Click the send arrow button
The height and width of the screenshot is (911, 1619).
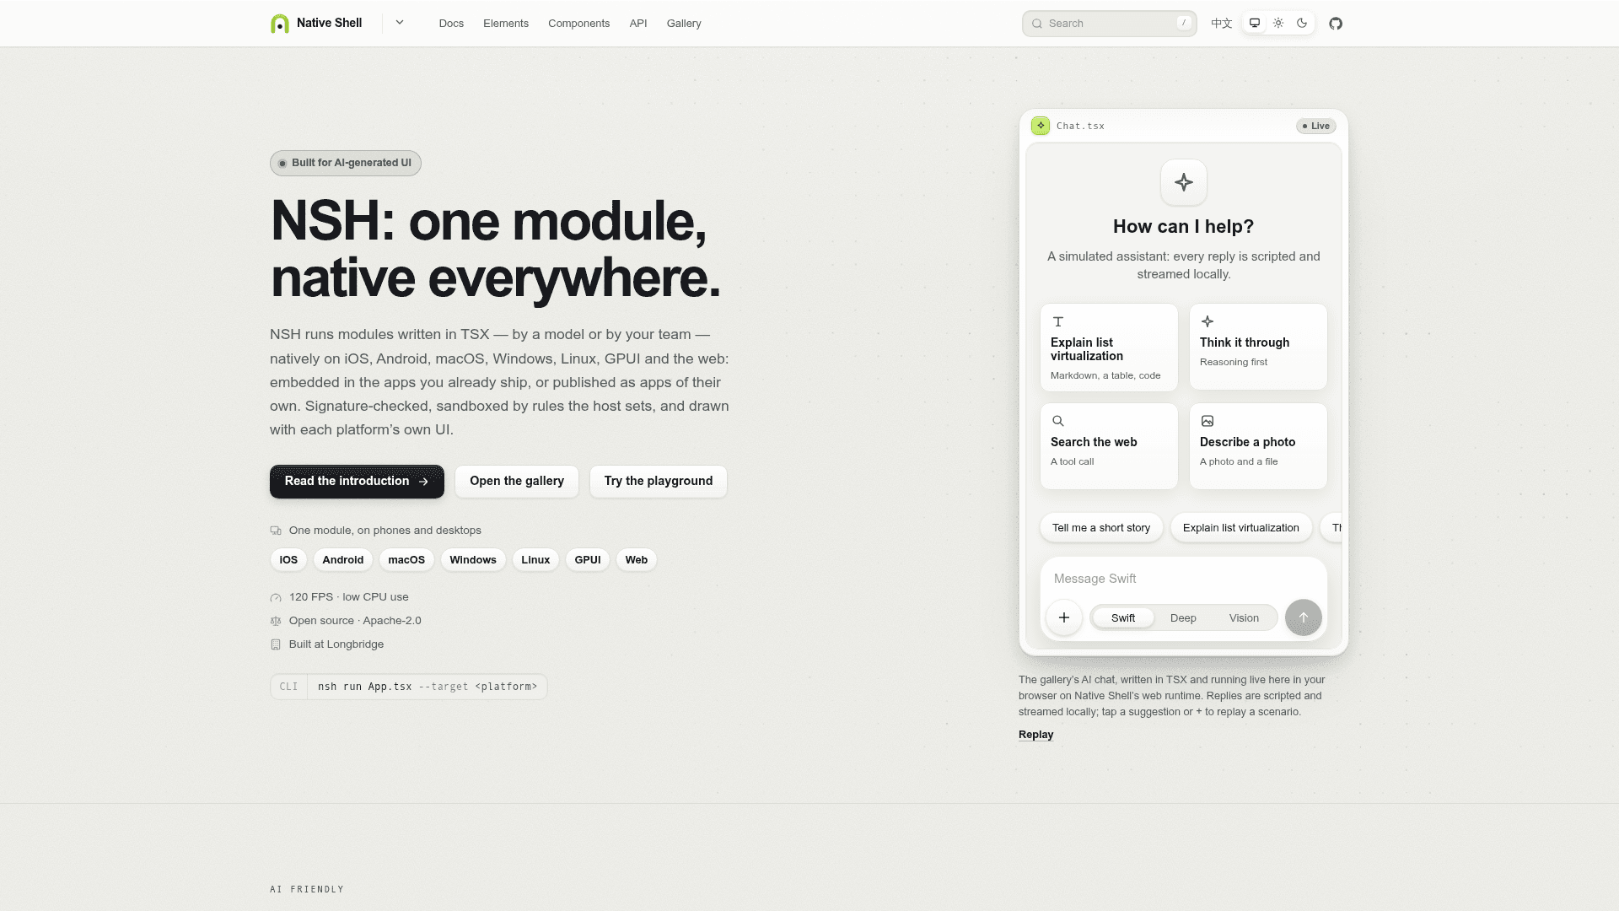(1304, 617)
